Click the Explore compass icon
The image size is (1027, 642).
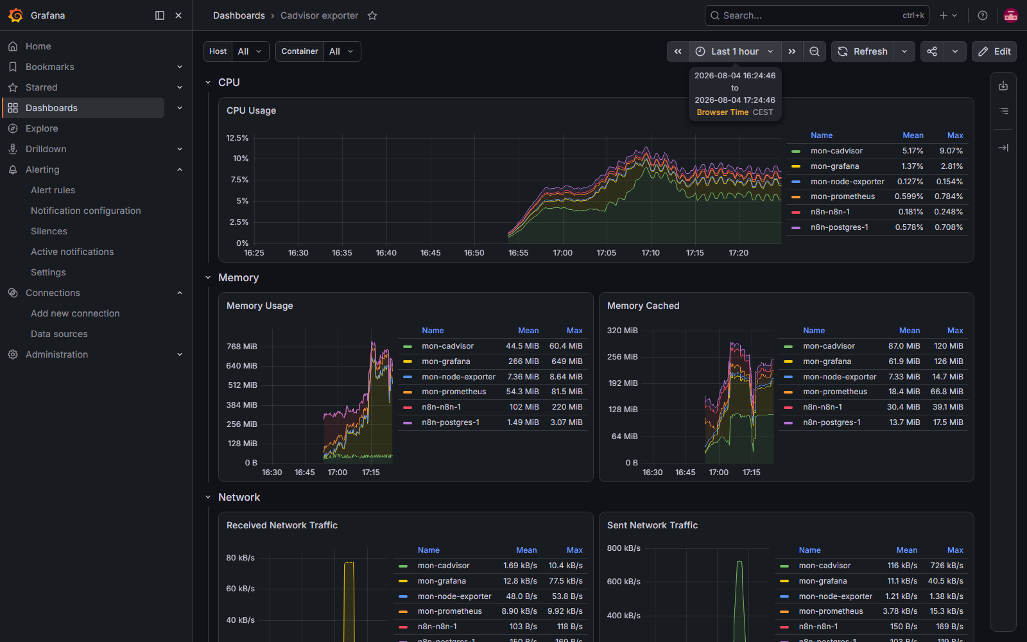coord(13,128)
